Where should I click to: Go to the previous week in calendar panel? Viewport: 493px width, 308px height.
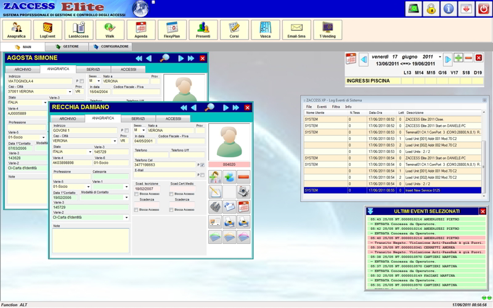coord(364,59)
